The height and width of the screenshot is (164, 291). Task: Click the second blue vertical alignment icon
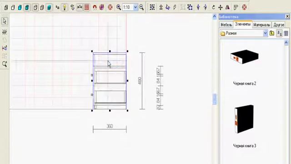pos(205,7)
